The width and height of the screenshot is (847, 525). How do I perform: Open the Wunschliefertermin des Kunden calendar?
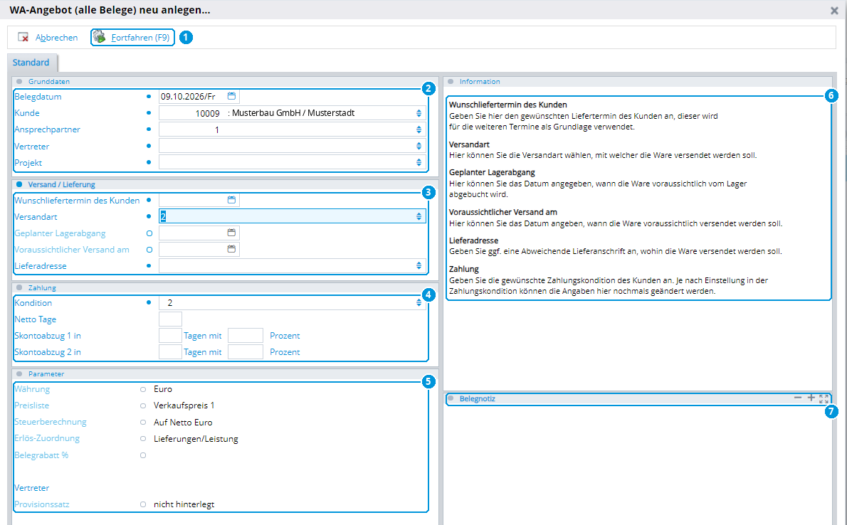coord(231,200)
